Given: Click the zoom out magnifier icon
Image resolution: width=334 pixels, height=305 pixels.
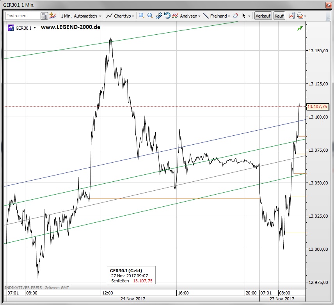Looking at the screenshot, I should pos(150,16).
